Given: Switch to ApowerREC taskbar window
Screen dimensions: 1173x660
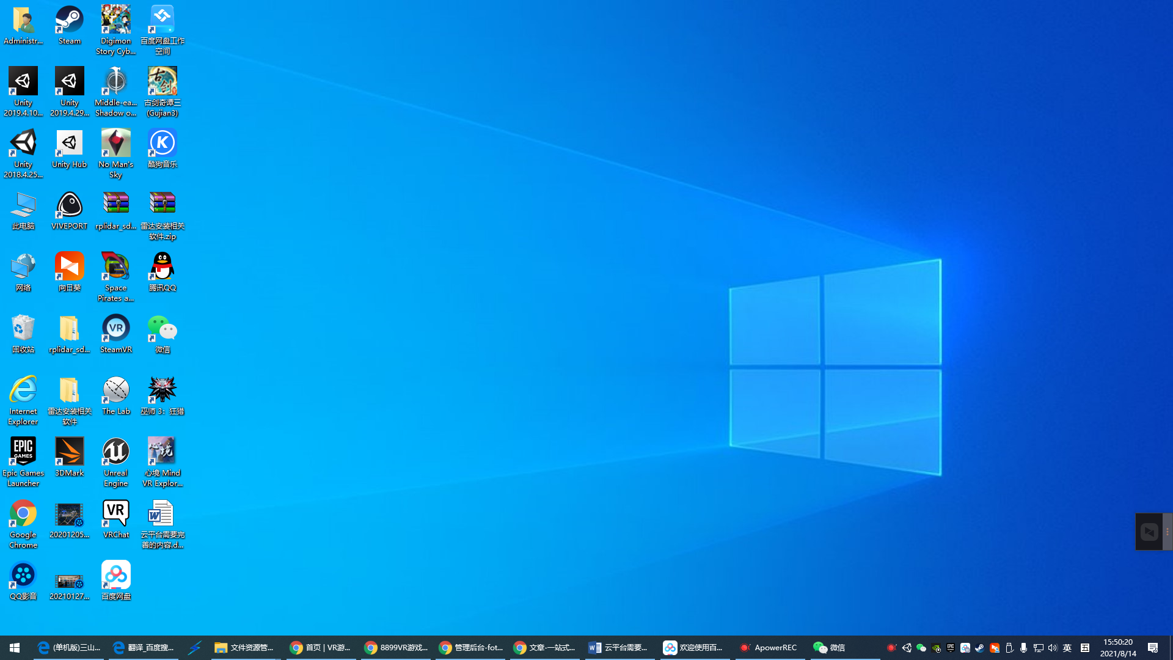Looking at the screenshot, I should pyautogui.click(x=770, y=647).
